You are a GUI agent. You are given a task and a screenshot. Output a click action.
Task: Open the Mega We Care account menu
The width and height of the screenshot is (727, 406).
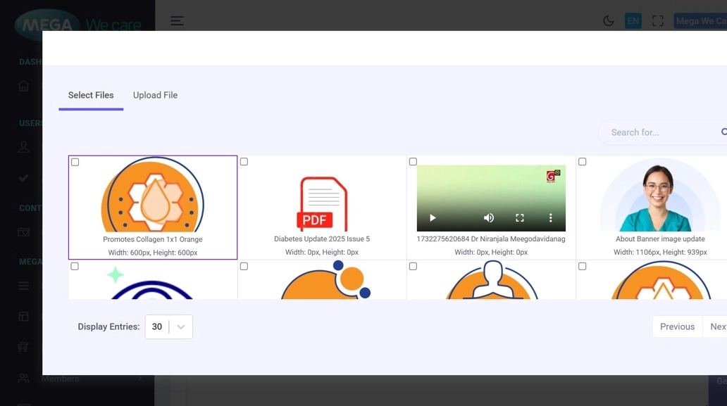coord(700,21)
